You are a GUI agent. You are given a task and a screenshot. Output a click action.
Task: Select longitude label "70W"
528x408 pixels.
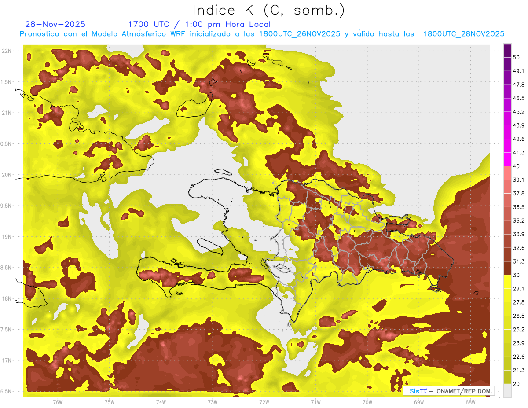pos(367,402)
